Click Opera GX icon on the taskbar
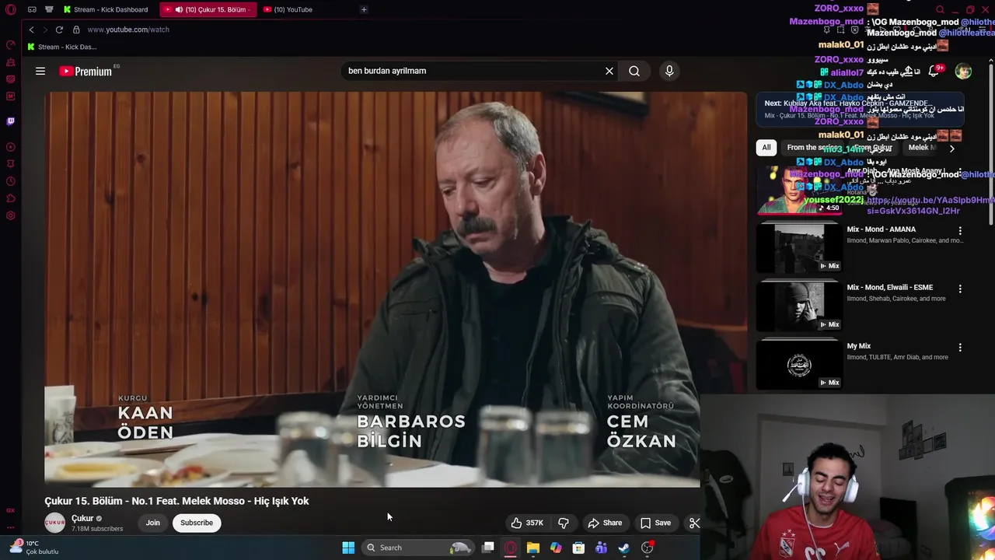This screenshot has width=995, height=560. (x=511, y=548)
